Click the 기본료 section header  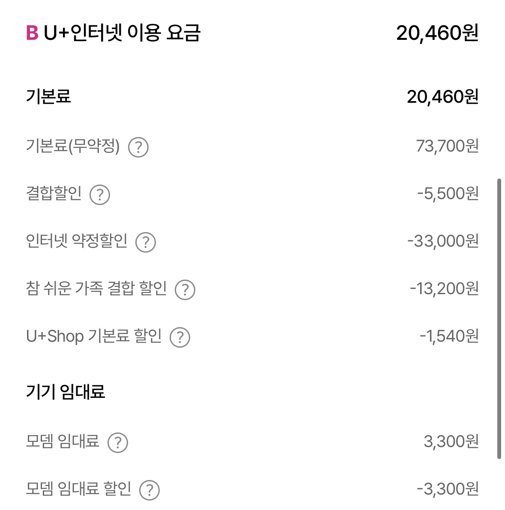tap(48, 96)
